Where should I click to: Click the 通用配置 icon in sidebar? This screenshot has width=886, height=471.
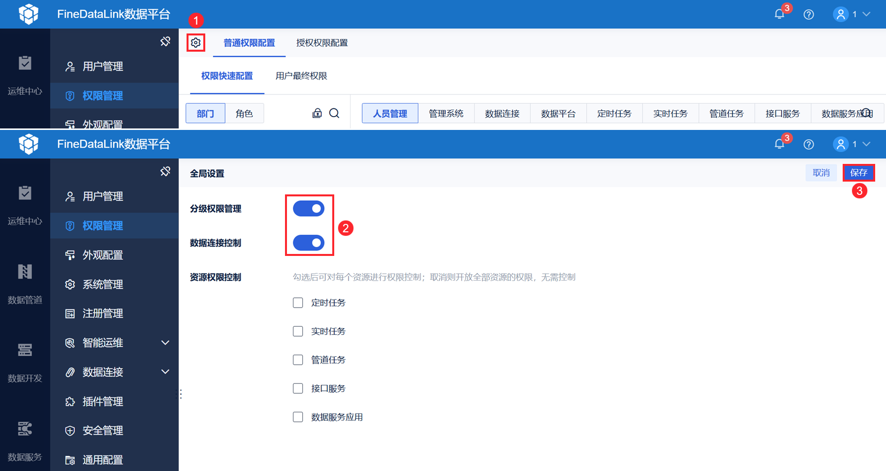pos(70,460)
